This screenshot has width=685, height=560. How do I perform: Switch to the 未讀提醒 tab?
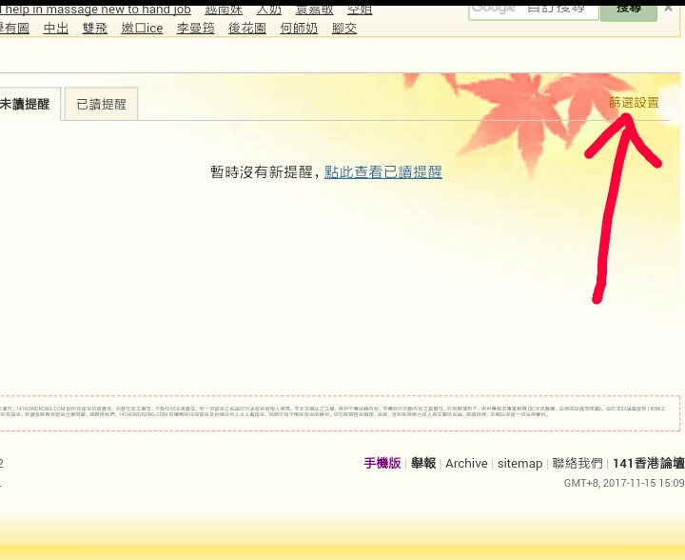point(26,104)
